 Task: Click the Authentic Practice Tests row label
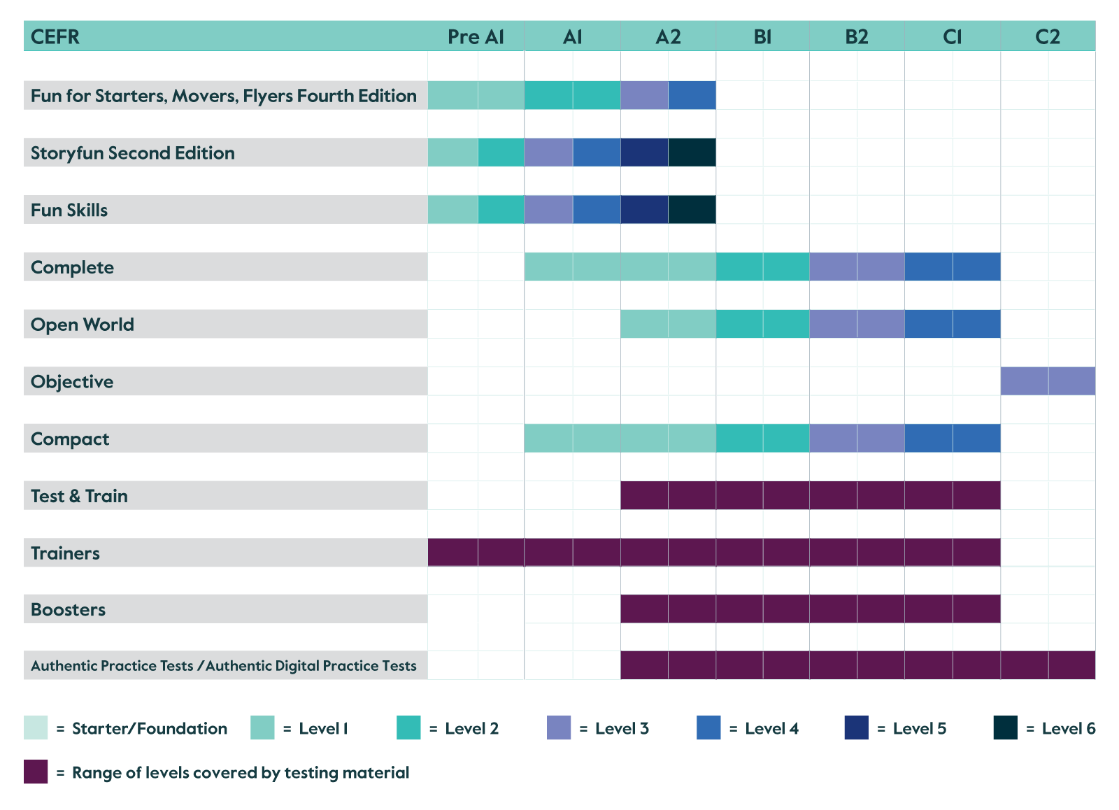(224, 666)
